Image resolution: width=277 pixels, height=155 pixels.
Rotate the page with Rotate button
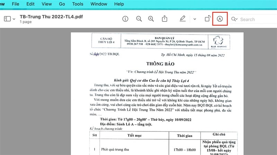click(207, 19)
